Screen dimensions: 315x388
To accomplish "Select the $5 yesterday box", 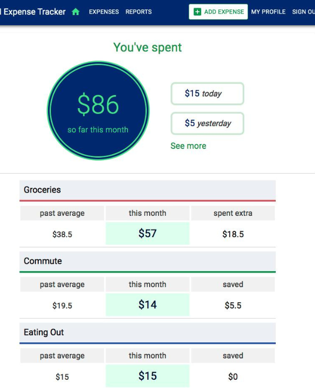I will pyautogui.click(x=207, y=123).
